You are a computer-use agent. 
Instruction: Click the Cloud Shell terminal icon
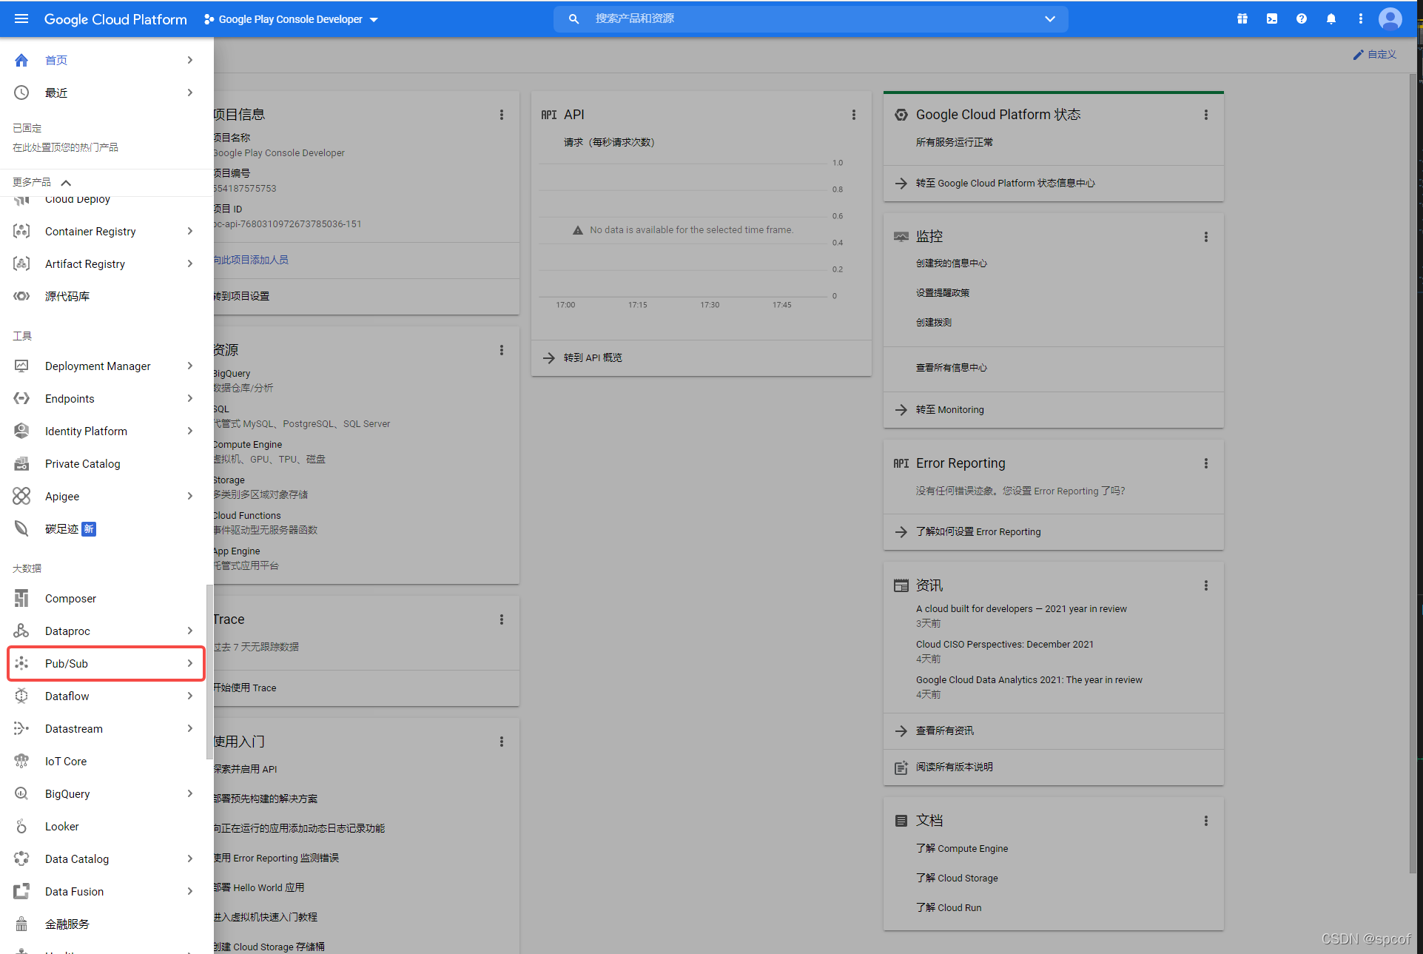pos(1271,19)
